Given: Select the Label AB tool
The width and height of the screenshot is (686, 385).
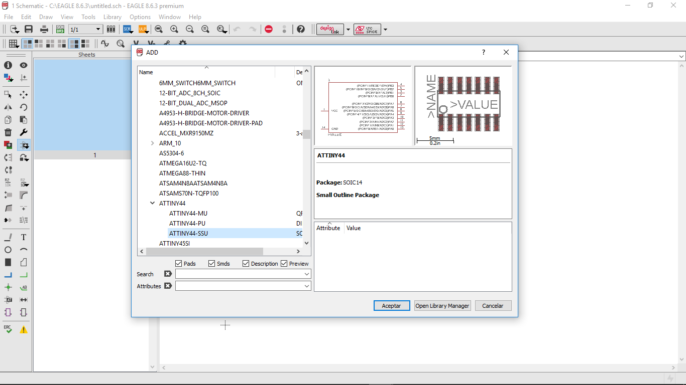Looking at the screenshot, I should click(x=24, y=287).
